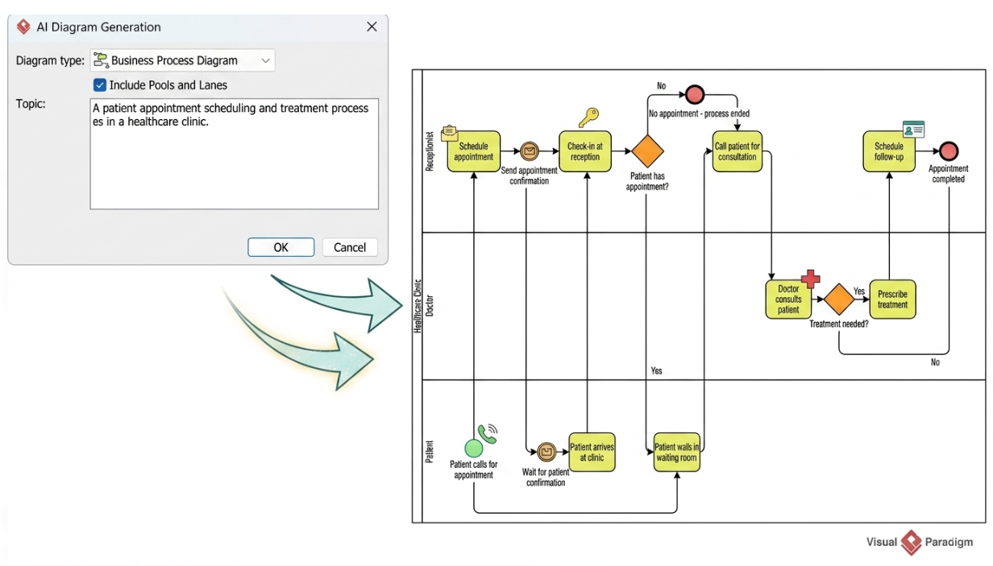This screenshot has width=993, height=566.
Task: Click the Visual Paradigm logo at bottom right
Action: [912, 542]
